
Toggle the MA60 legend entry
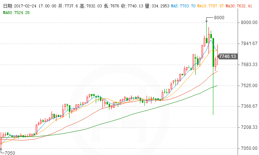click(16, 13)
